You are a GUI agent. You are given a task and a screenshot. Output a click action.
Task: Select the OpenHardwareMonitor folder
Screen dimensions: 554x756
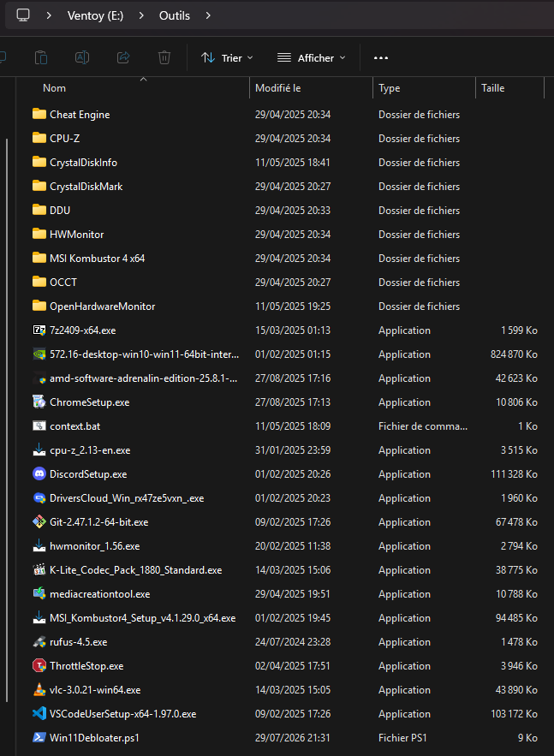102,307
